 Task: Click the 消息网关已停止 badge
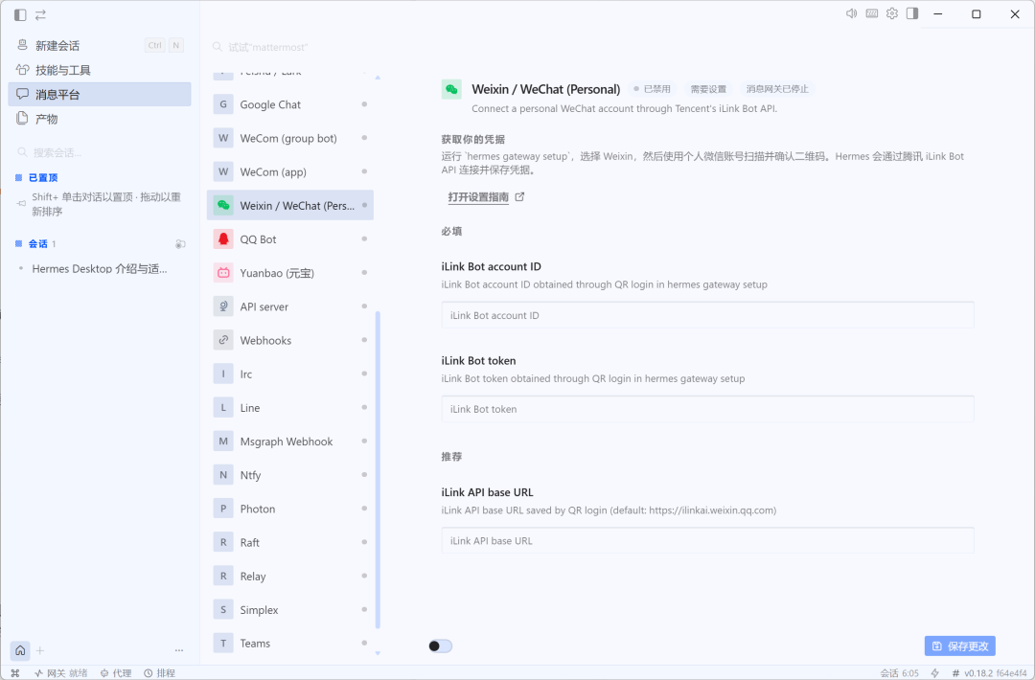777,89
